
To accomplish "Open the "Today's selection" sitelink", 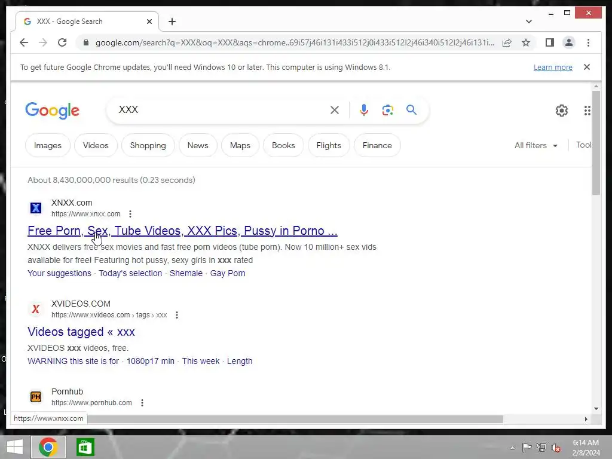I will tap(130, 273).
